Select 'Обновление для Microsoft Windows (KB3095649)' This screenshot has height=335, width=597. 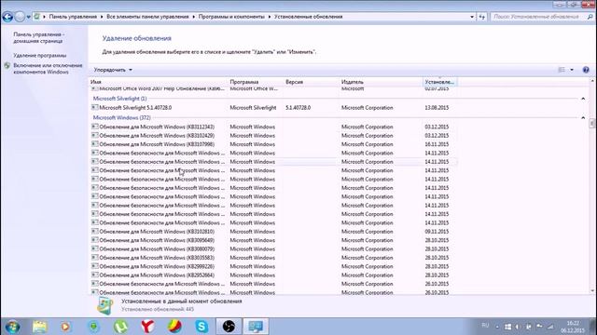157,240
